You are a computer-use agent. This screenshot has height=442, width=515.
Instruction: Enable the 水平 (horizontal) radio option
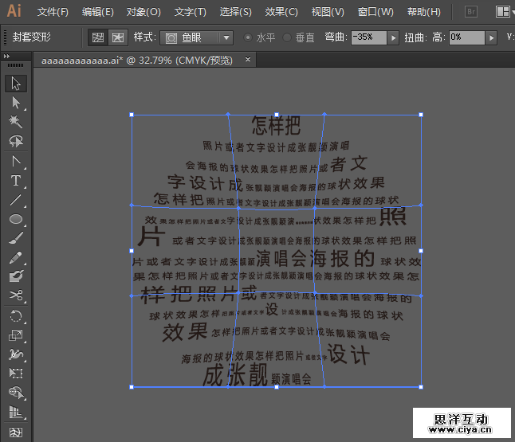248,37
